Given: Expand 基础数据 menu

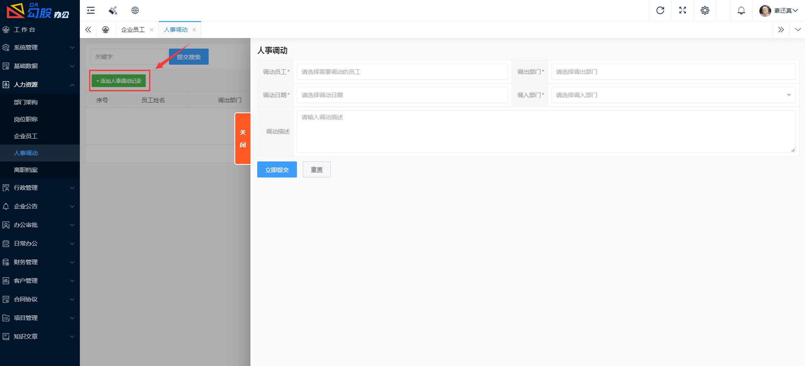Looking at the screenshot, I should [40, 66].
